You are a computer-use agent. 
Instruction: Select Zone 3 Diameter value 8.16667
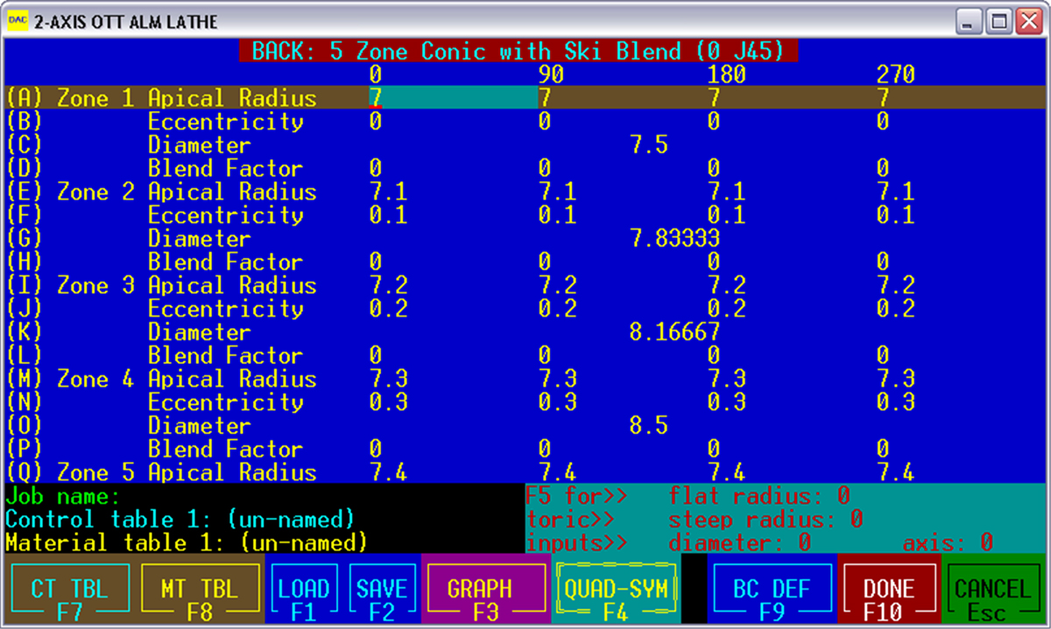tap(674, 332)
